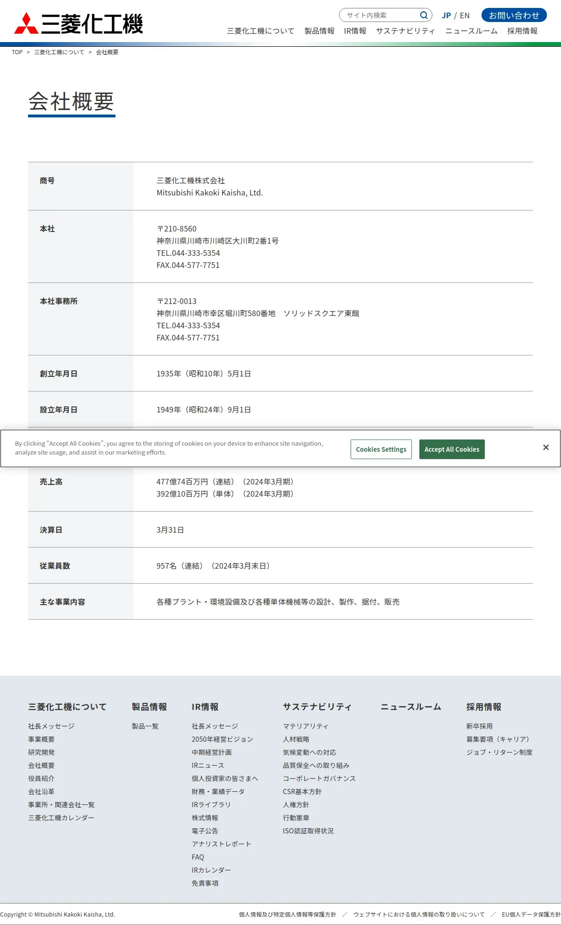Open 人権方針 footer link

(296, 805)
